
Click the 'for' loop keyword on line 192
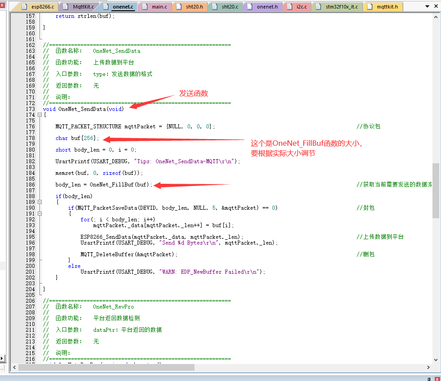(85, 220)
